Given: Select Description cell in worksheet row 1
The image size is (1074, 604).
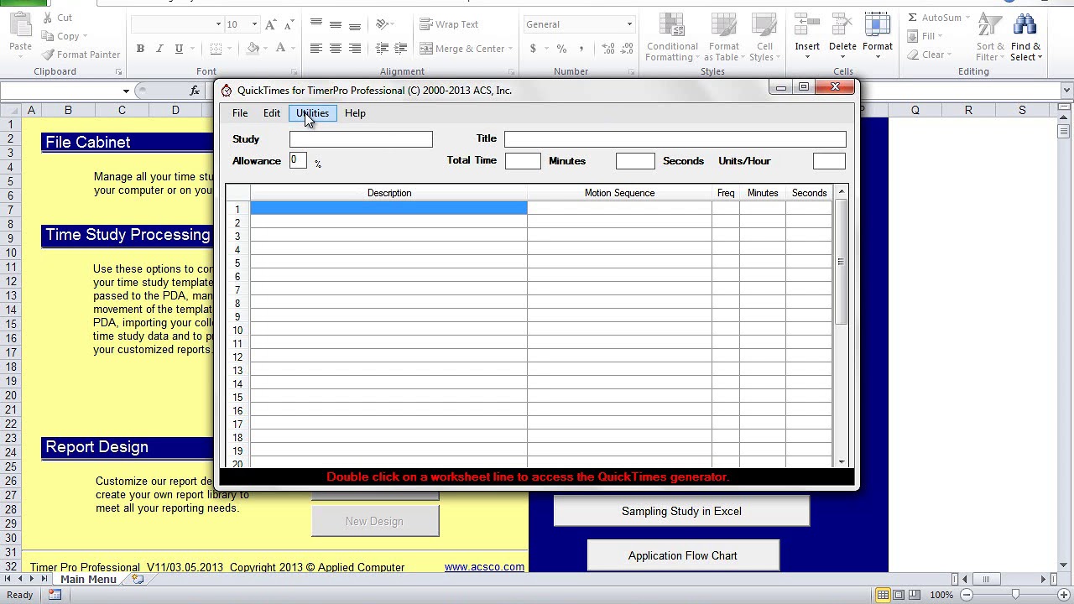Looking at the screenshot, I should (x=388, y=209).
